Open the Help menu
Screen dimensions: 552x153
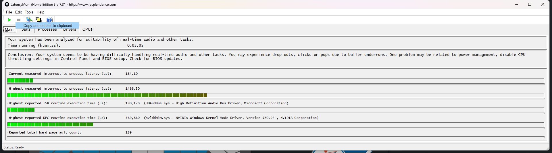click(41, 12)
